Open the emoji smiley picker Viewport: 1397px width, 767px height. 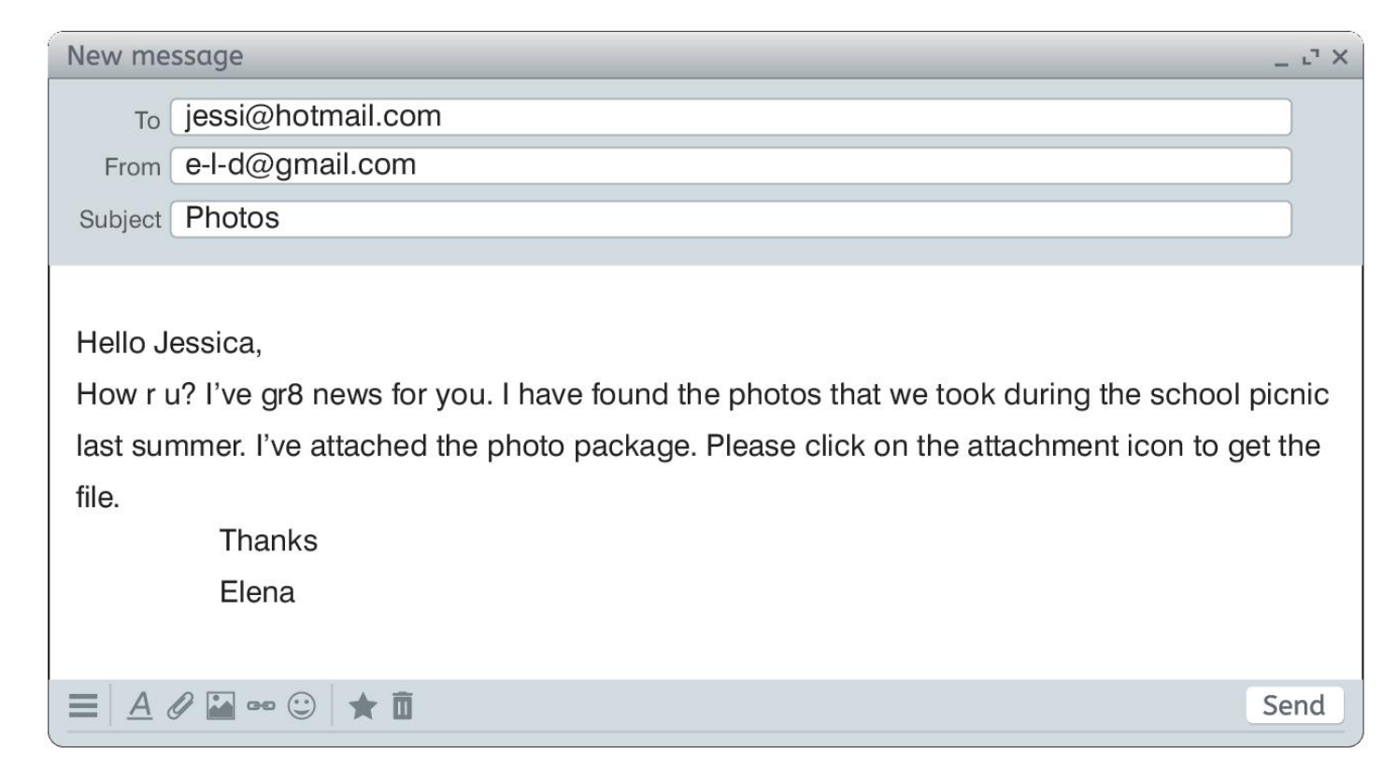[x=301, y=705]
